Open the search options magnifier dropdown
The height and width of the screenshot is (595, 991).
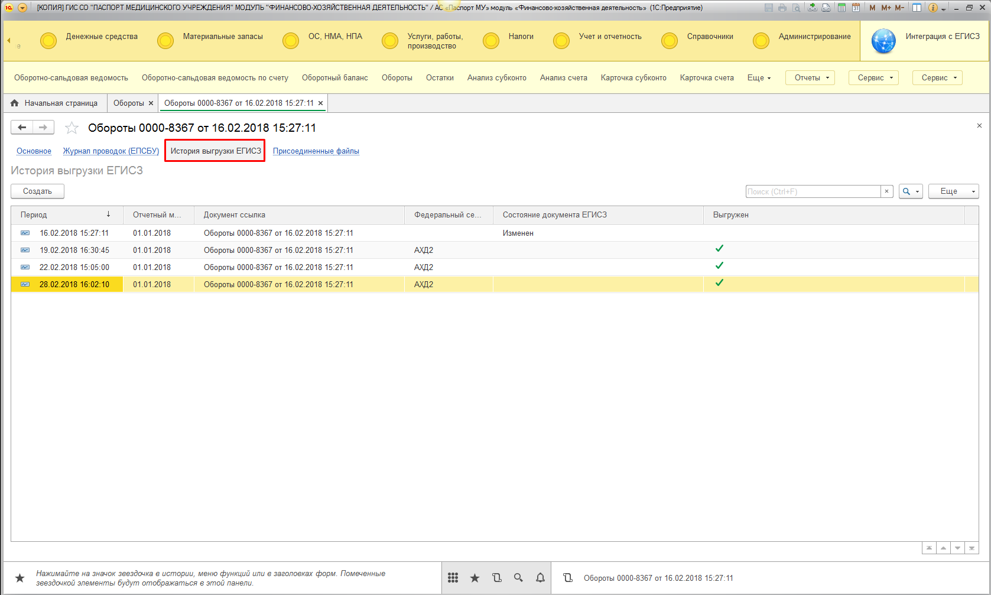pos(910,191)
